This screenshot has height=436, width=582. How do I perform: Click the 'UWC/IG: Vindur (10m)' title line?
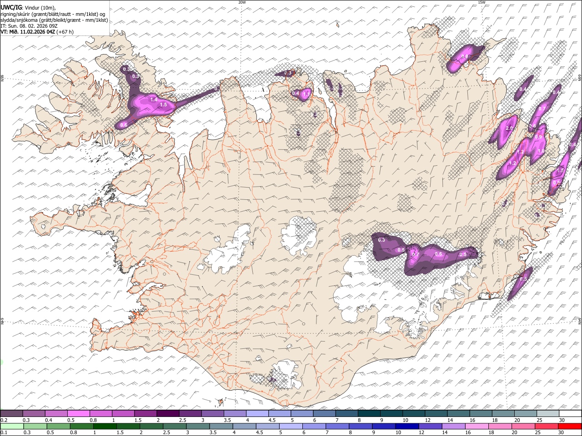coord(28,8)
